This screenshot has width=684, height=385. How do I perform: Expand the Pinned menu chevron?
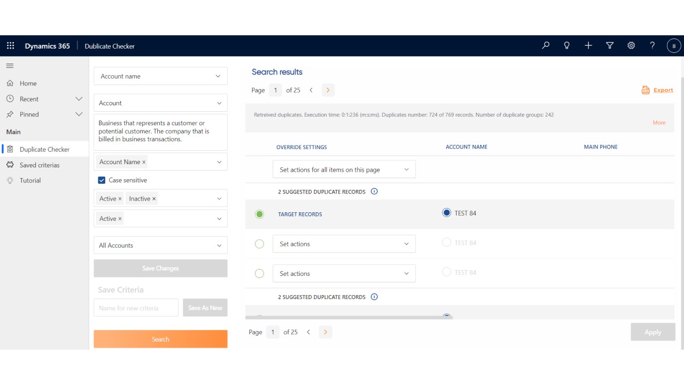(79, 114)
